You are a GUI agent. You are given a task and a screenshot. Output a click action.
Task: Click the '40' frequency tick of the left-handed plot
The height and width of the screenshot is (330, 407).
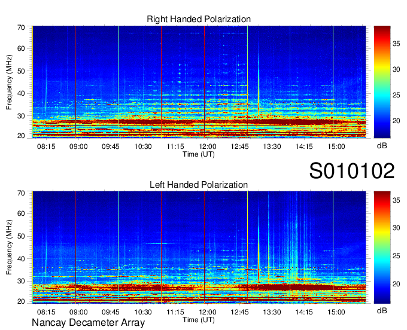click(x=21, y=259)
